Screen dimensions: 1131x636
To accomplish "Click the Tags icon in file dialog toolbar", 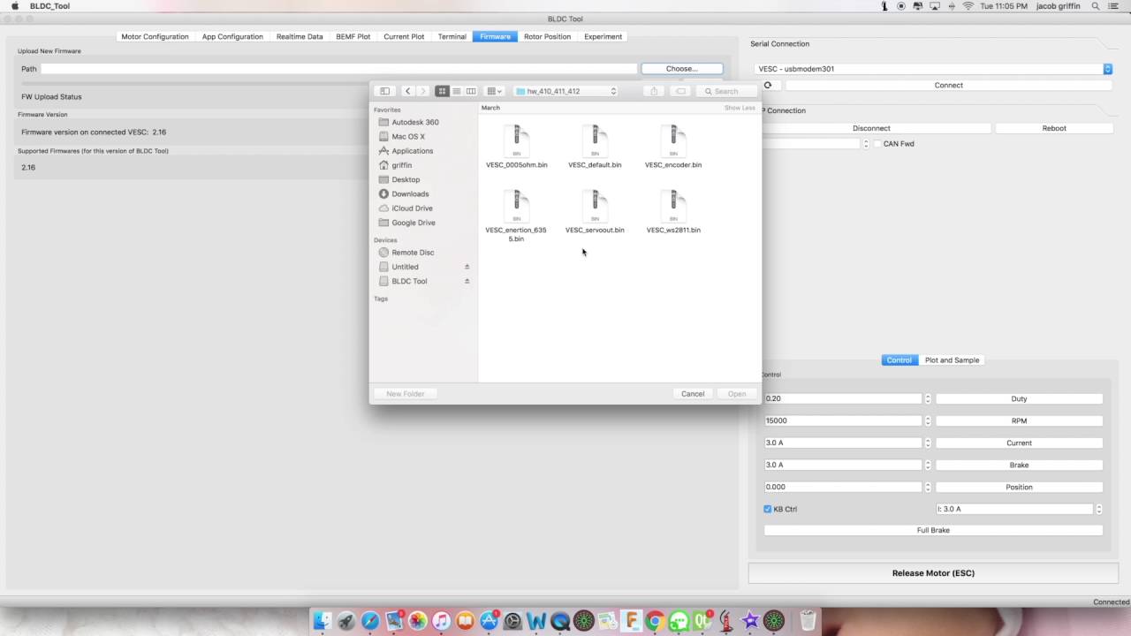I will 680,91.
